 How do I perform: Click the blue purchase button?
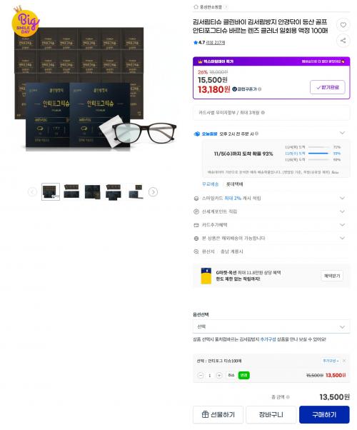click(x=324, y=414)
